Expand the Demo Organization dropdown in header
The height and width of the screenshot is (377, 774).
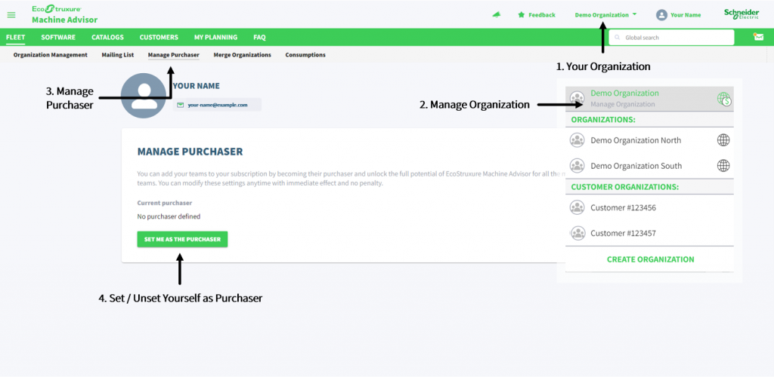pos(605,15)
